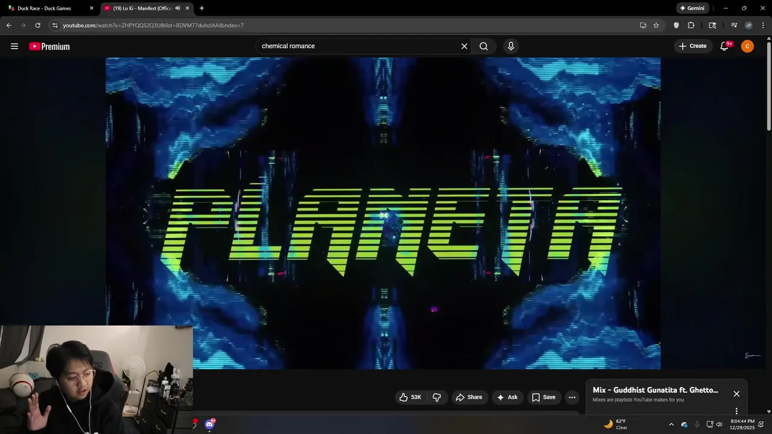Start voice search with microphone

[511, 46]
